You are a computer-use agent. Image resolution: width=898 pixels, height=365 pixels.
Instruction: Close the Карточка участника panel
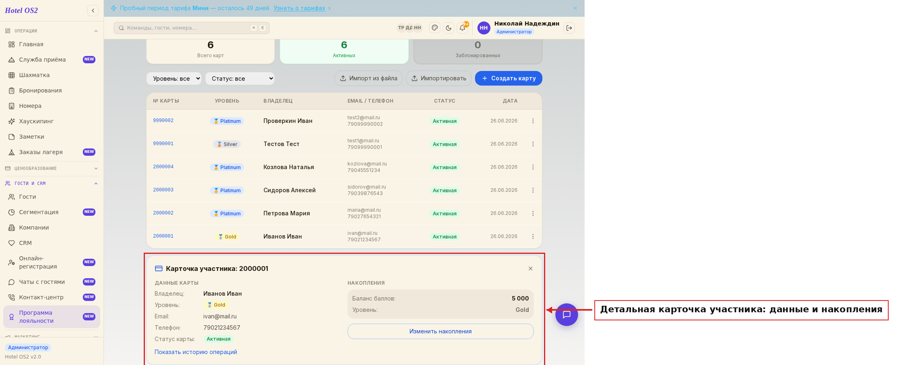(x=531, y=268)
